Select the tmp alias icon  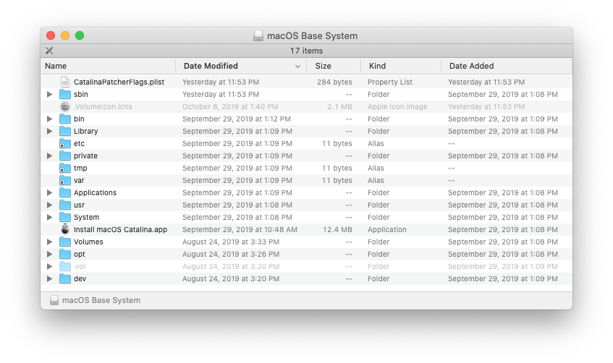pyautogui.click(x=65, y=168)
